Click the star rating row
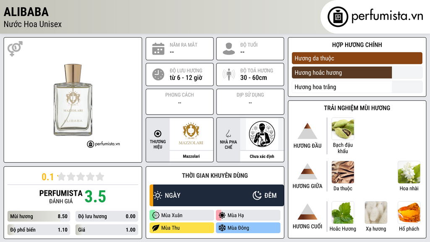The height and width of the screenshot is (242, 430). [81, 176]
